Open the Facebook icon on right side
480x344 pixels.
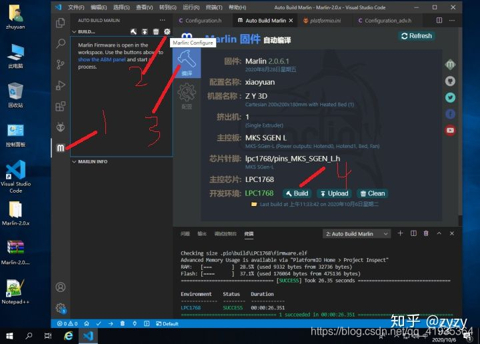coord(450,114)
